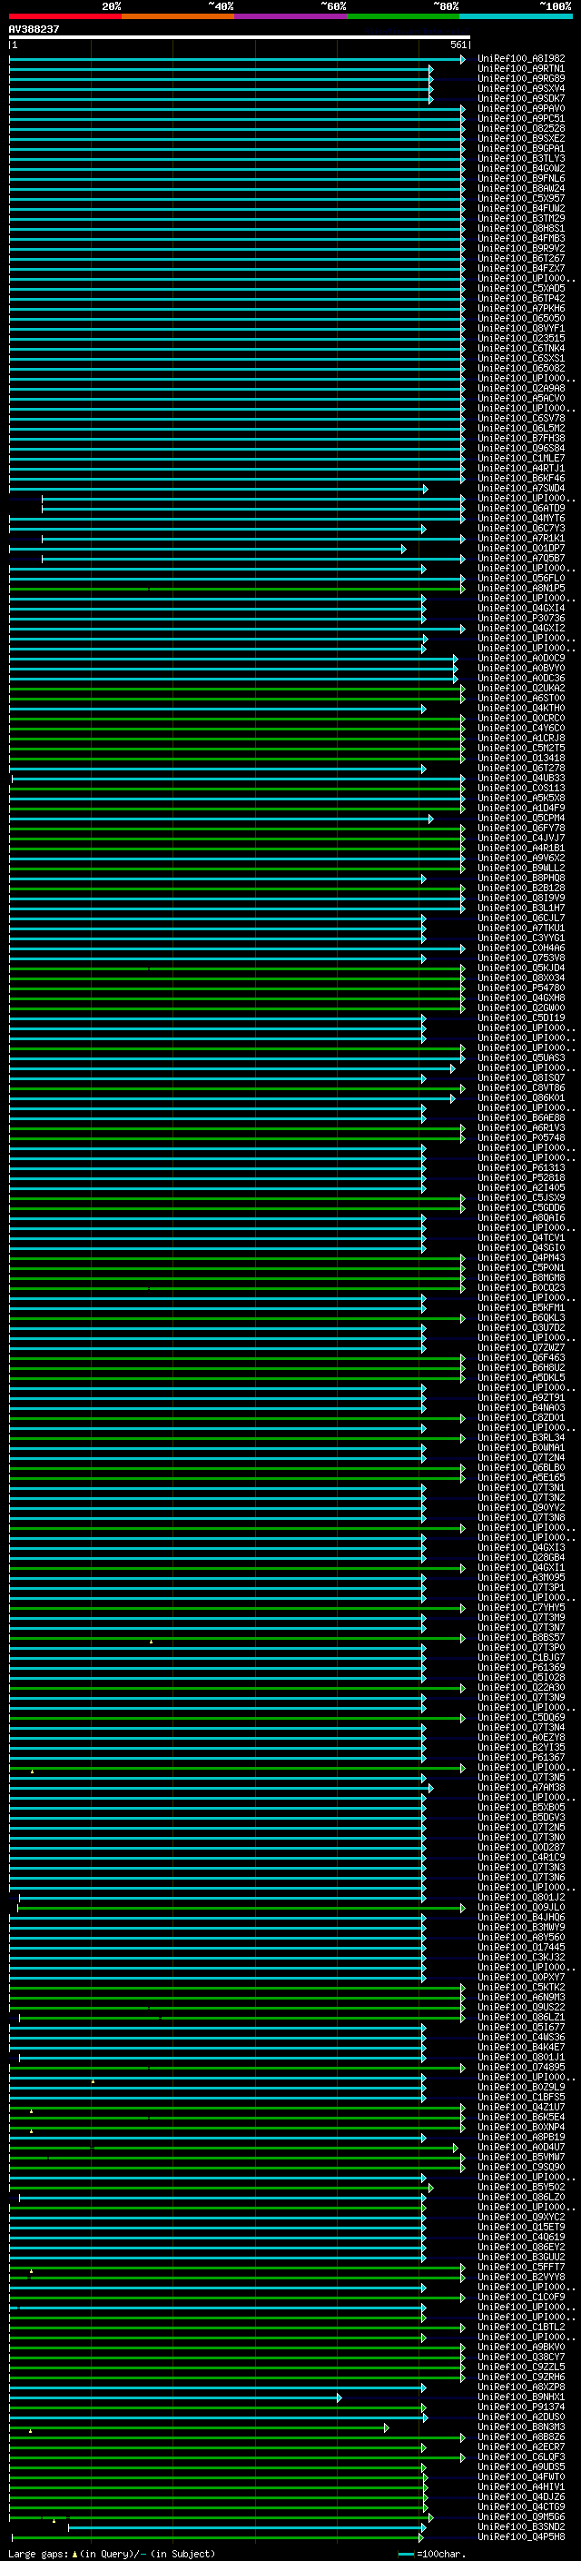Click the purple ~60% identity legend bar
The height and width of the screenshot is (2561, 581).
pos(291,16)
